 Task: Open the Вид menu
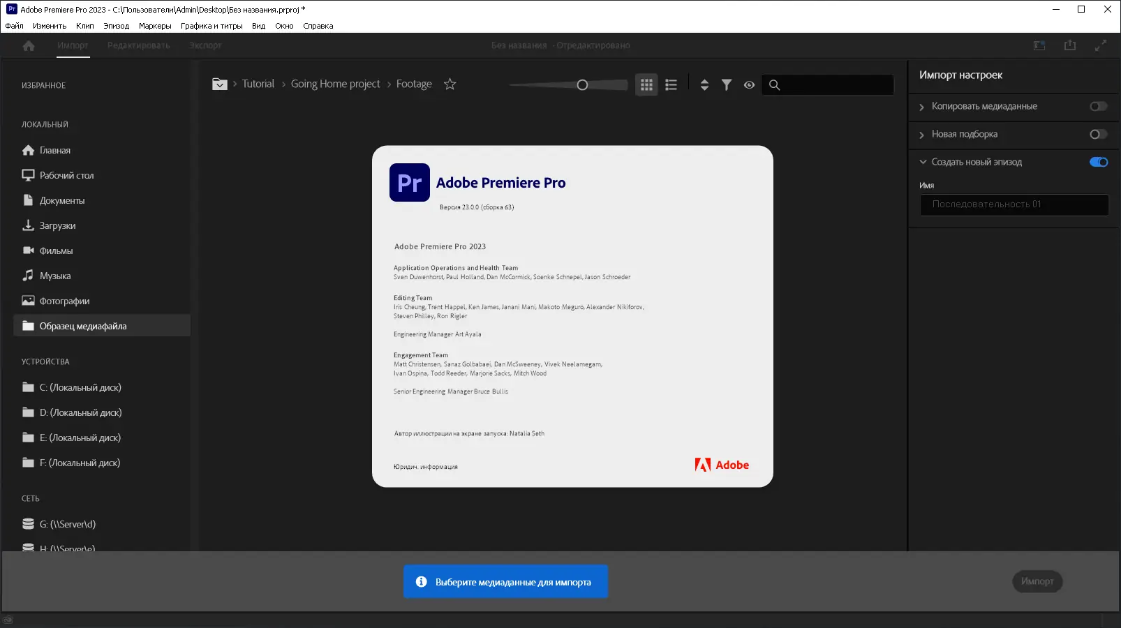click(x=259, y=26)
